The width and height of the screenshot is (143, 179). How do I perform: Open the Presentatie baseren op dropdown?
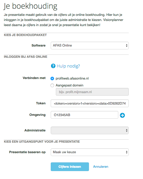pyautogui.click(x=90, y=152)
